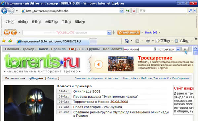198x121 pixels.
Task: Click the Print icon in toolbar
Action: point(148,41)
